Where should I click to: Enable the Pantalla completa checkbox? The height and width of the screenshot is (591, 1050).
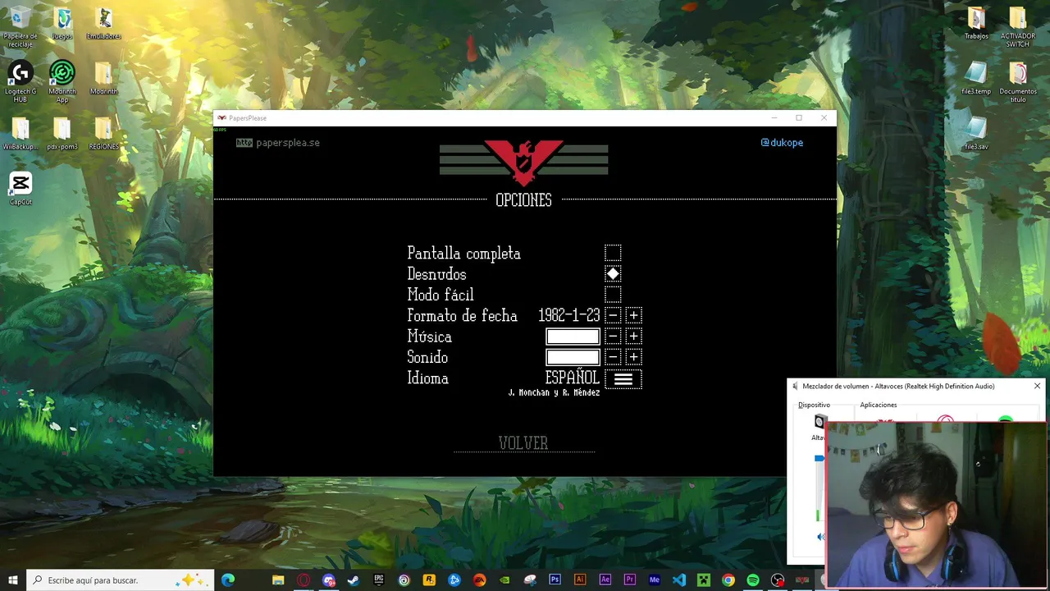(613, 253)
